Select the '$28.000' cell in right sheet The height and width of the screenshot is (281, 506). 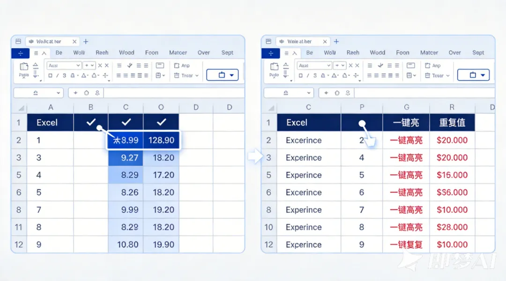452,228
